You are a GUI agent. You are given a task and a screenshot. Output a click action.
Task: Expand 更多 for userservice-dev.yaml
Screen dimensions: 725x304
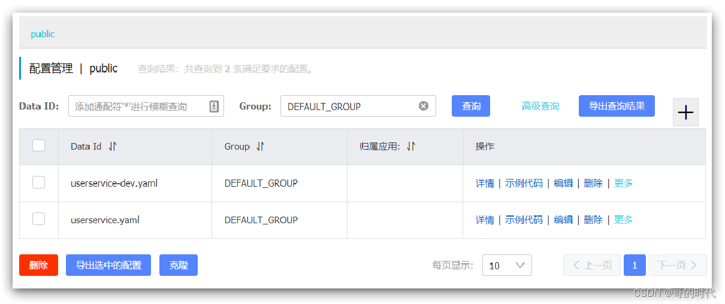[623, 183]
